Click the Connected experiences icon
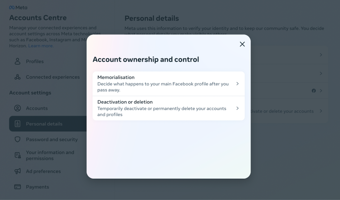This screenshot has height=200, width=340. 18,77
